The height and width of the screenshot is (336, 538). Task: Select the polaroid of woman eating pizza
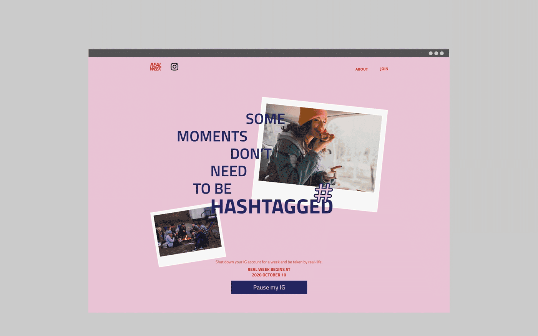(x=319, y=154)
